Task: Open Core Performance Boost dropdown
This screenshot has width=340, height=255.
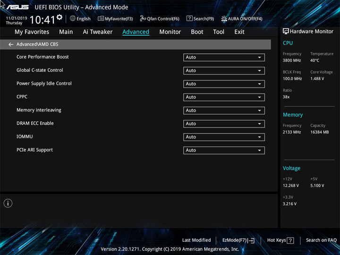Action: (x=224, y=58)
